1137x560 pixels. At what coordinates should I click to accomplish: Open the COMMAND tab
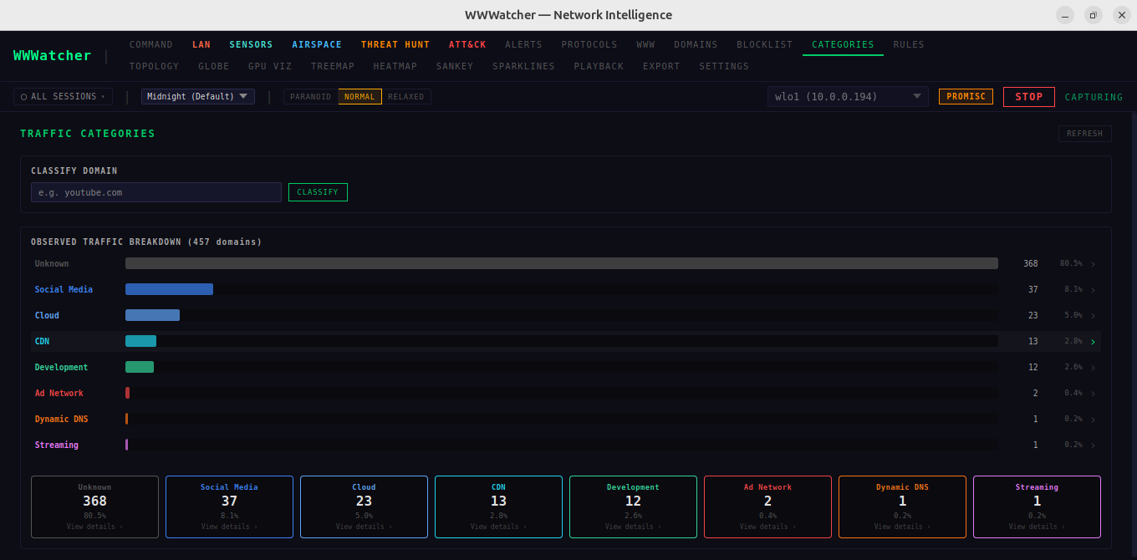151,45
